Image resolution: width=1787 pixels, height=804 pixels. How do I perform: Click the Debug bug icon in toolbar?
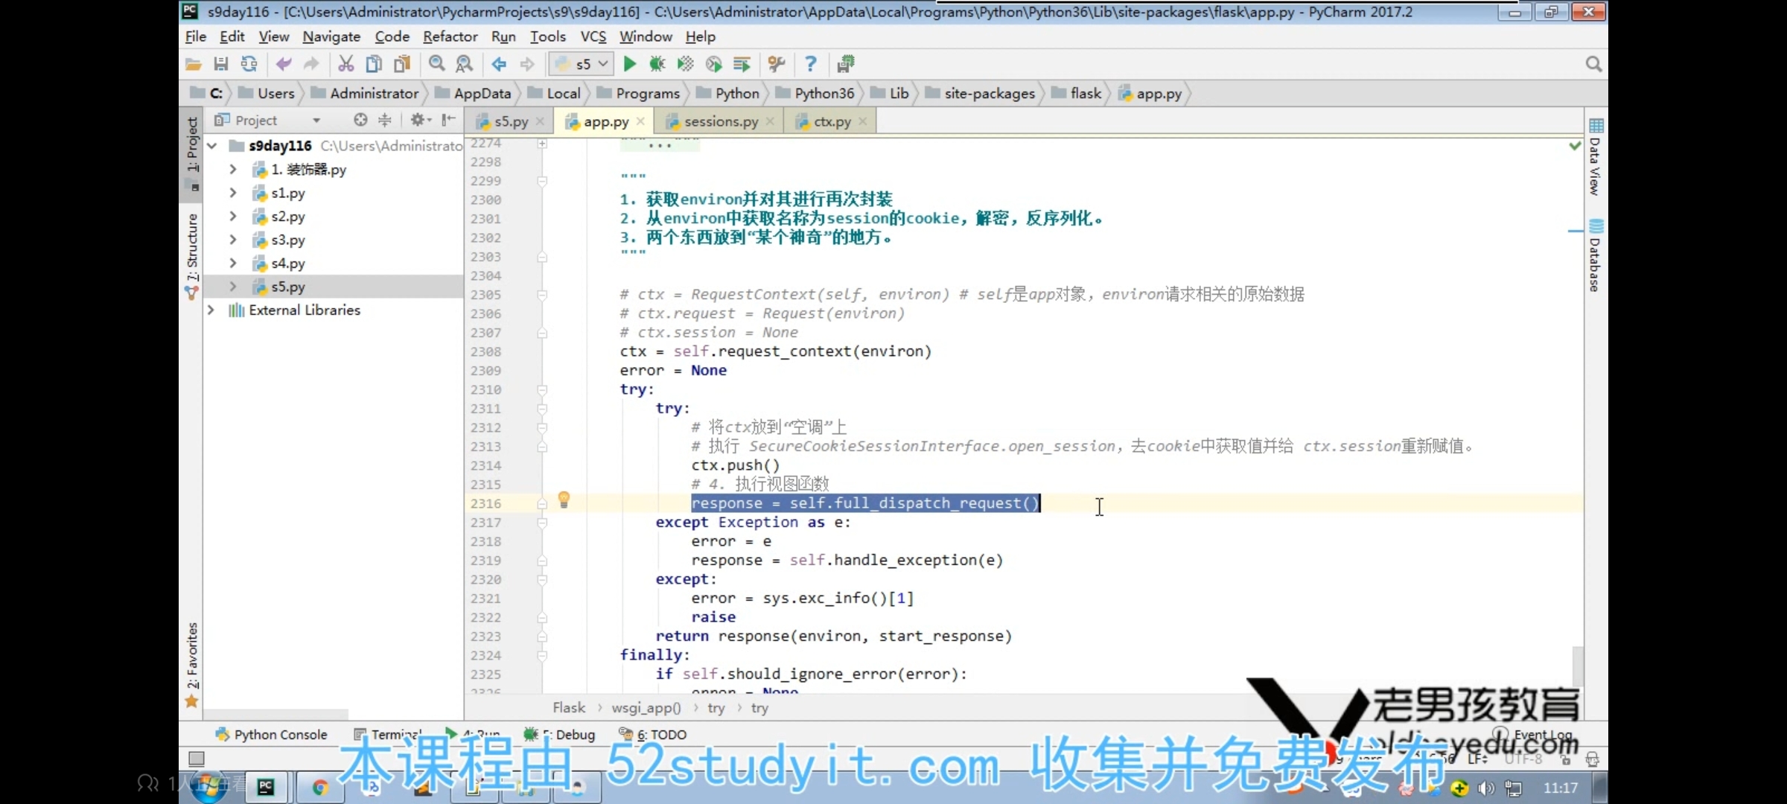[x=657, y=64]
